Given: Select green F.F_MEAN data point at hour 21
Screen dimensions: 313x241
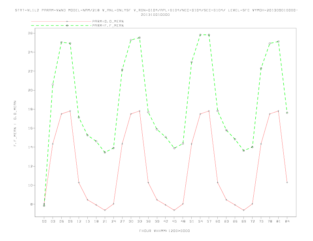Looking at the screenshot, I should click(x=105, y=152).
